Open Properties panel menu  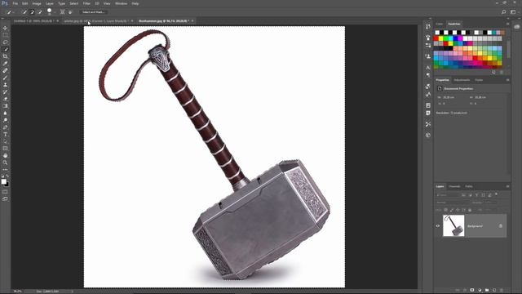pos(507,80)
